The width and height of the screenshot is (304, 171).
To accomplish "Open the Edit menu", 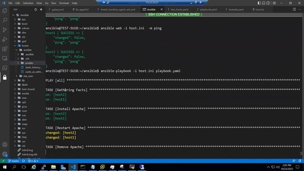I will 18,3.
